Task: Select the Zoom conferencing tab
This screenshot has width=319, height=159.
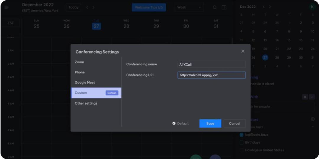Action: click(x=79, y=62)
